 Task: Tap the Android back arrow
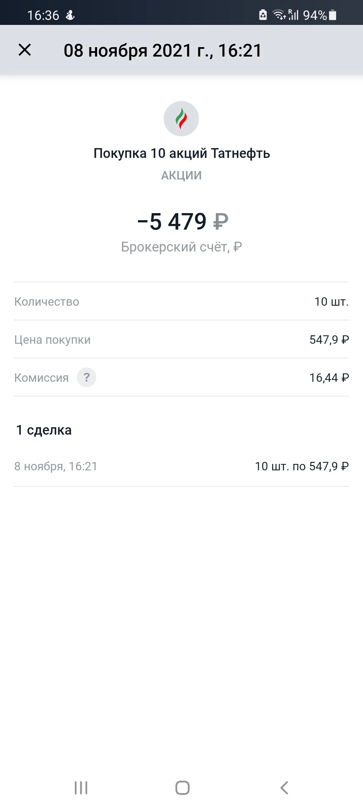[x=284, y=787]
